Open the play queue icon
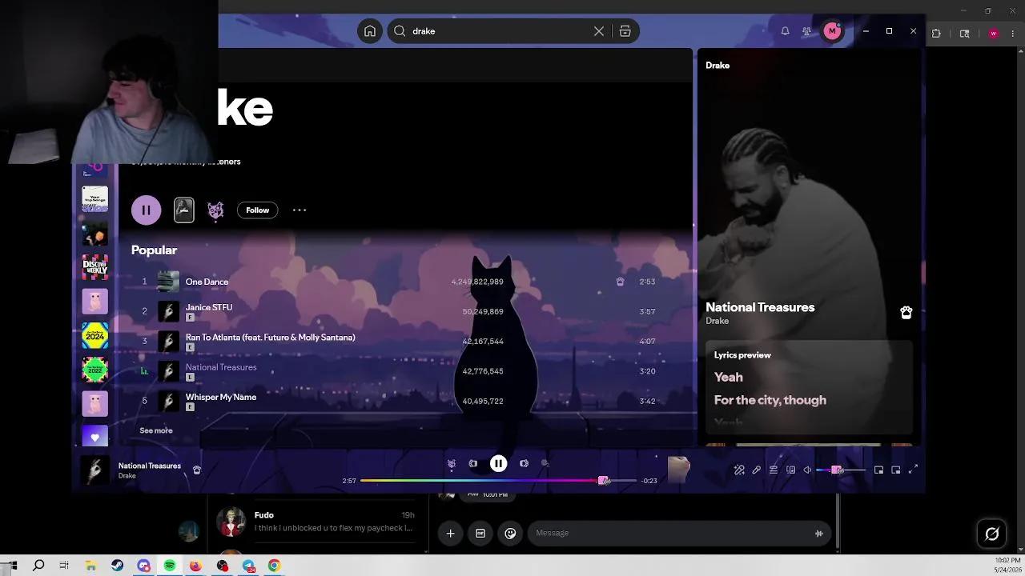1025x576 pixels. point(774,470)
